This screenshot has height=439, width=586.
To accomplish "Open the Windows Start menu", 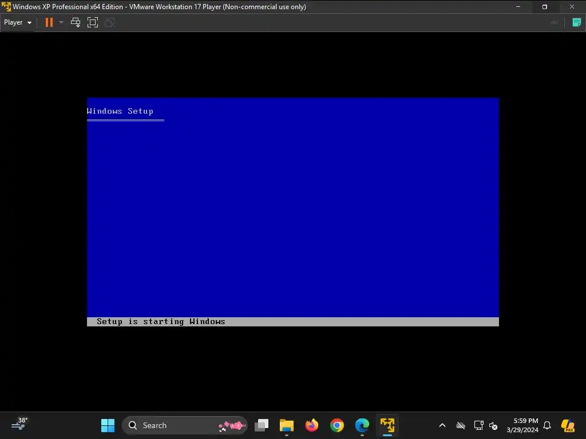I will tap(108, 425).
